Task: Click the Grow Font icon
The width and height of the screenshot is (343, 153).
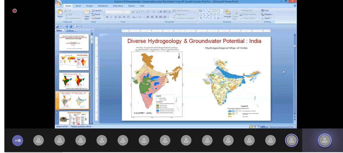Action: tap(133, 12)
